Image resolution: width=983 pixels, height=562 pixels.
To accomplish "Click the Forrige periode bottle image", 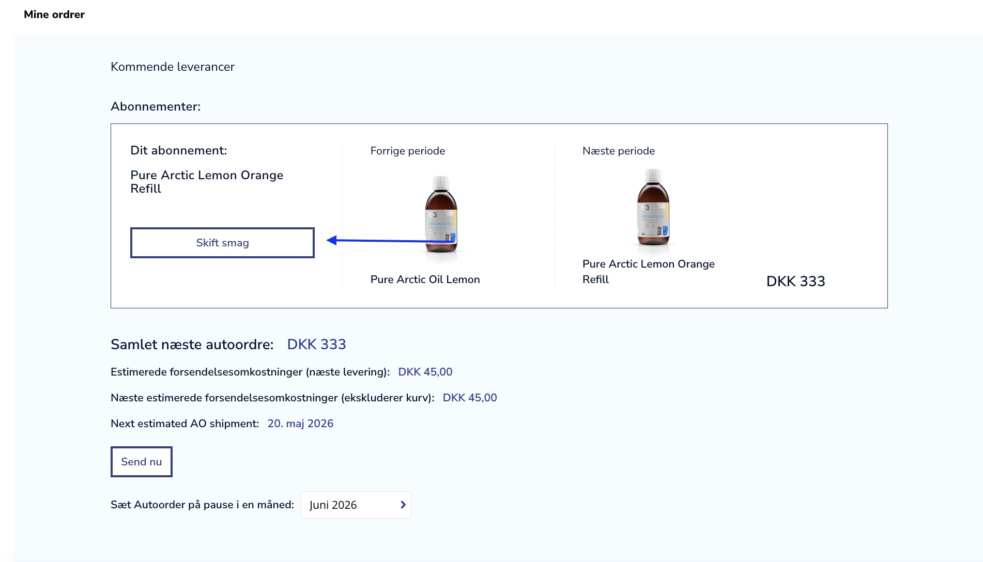I will 441,220.
